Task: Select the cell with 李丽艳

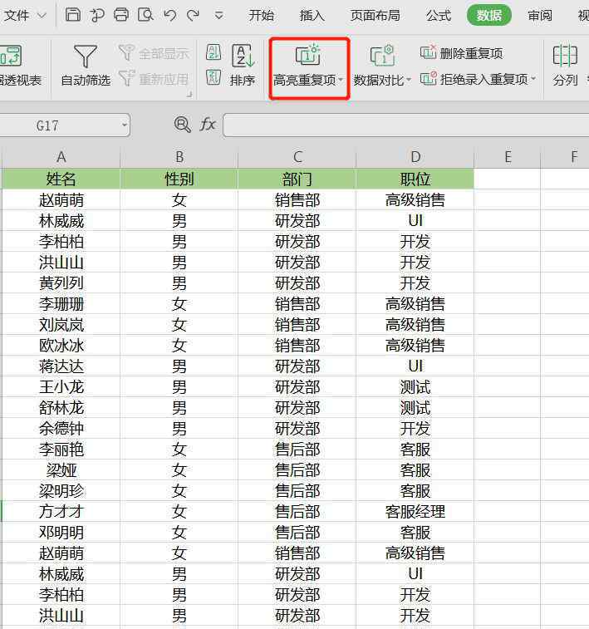Action: click(61, 450)
